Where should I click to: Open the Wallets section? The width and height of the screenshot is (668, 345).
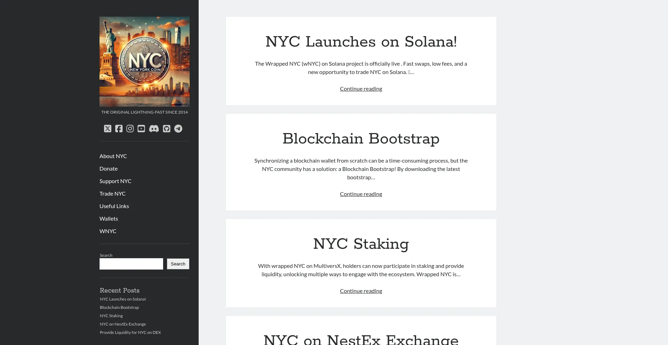[x=109, y=219]
